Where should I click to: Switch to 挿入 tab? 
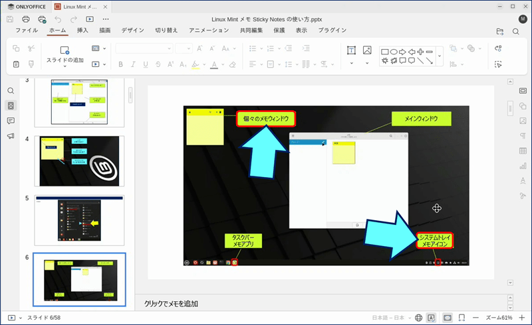tap(82, 30)
